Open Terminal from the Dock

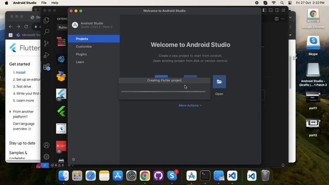pos(205,176)
